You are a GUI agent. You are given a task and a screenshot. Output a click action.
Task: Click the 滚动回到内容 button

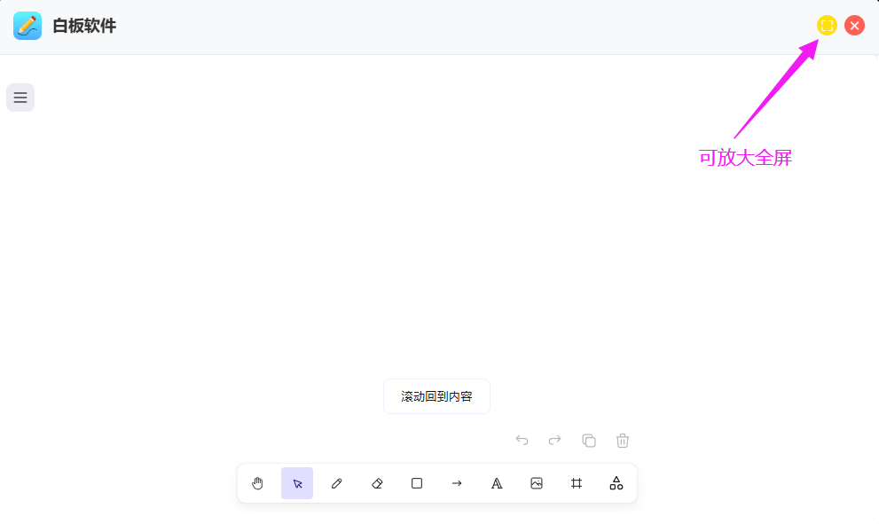pos(436,396)
